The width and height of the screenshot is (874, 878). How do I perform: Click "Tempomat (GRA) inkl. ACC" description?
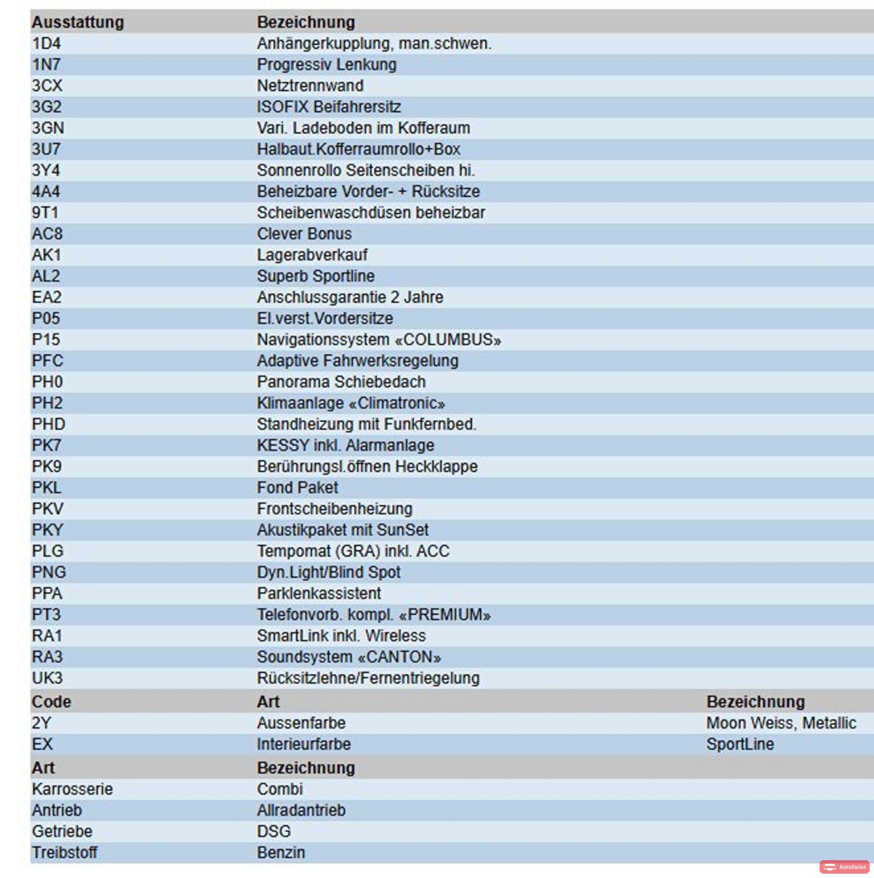[x=353, y=551]
